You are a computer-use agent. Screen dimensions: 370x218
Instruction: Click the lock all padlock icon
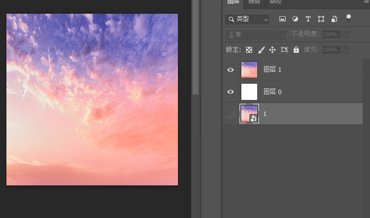(x=296, y=50)
